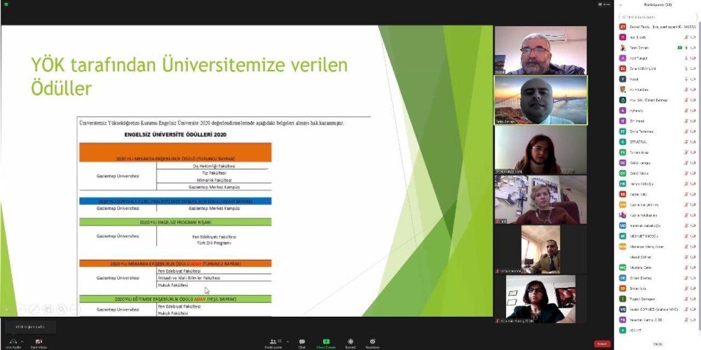Viewport: 701px width, 350px height.
Task: Click the green Share Screen icon
Action: point(326,342)
